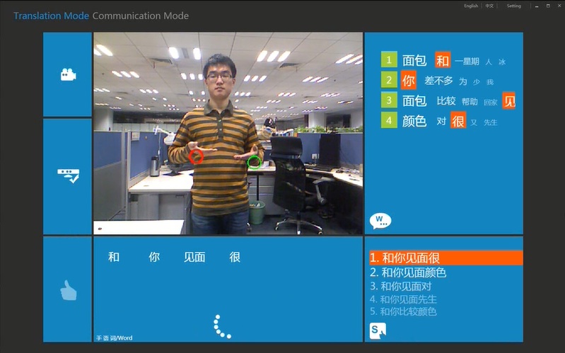Open the Setting menu
The height and width of the screenshot is (353, 565).
click(x=513, y=6)
